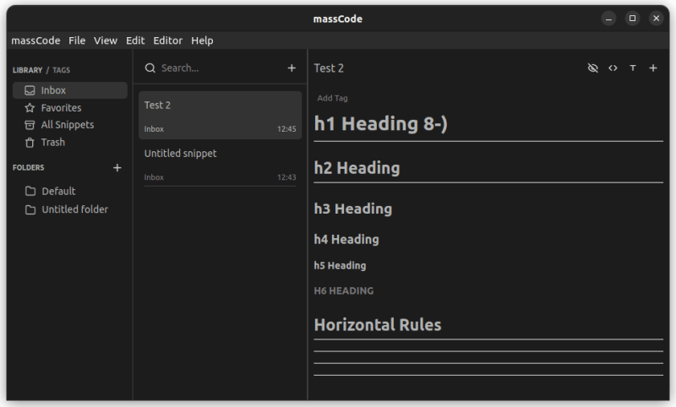Select the Default folder
The width and height of the screenshot is (676, 407).
coord(58,192)
